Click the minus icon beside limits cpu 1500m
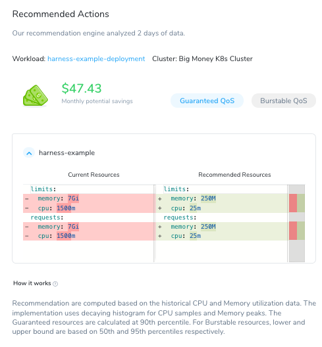Screen dimensions: 322x347 [27, 208]
